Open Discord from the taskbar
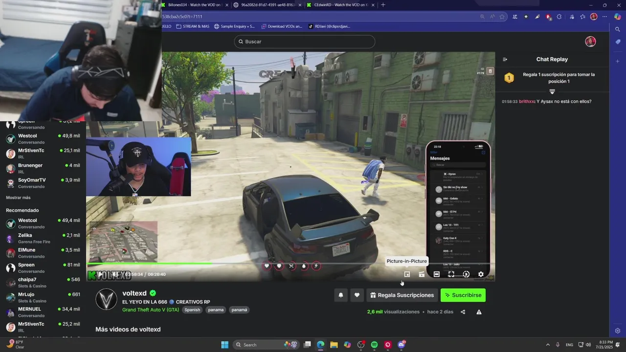This screenshot has height=352, width=626. pyautogui.click(x=402, y=345)
